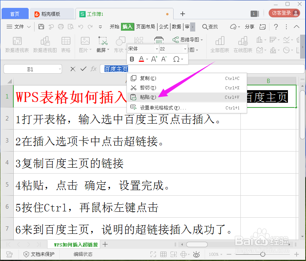Click the Print Preview icon
The width and height of the screenshot is (306, 261).
click(71, 27)
